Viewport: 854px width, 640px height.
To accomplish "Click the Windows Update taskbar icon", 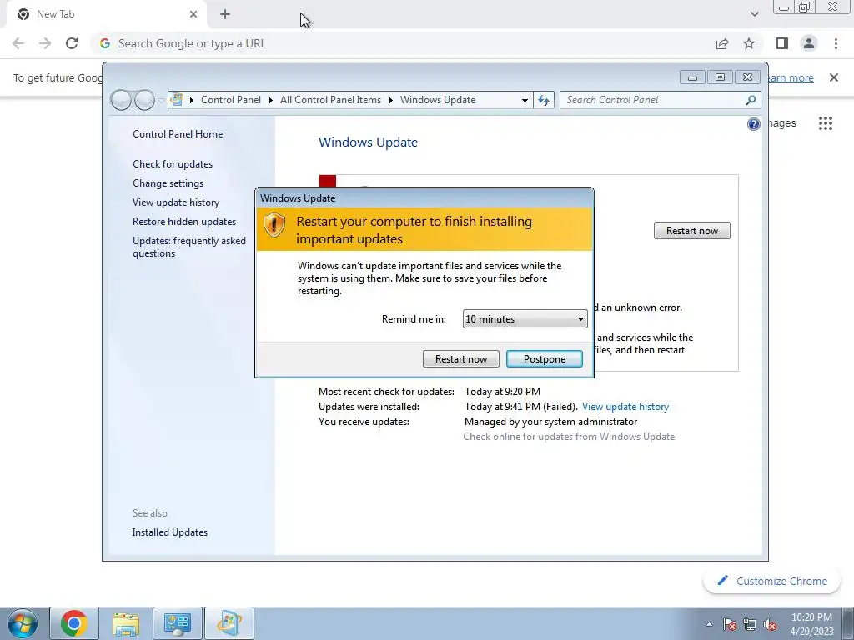I will [229, 623].
